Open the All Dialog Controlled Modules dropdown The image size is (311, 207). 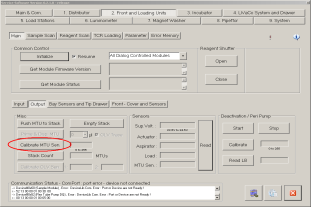(x=183, y=56)
